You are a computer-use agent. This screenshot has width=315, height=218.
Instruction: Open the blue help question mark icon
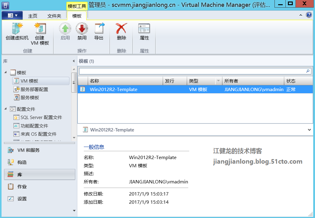pyautogui.click(x=309, y=15)
